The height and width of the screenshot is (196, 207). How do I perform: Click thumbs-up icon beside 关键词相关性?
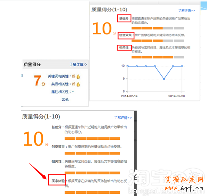[78, 77]
